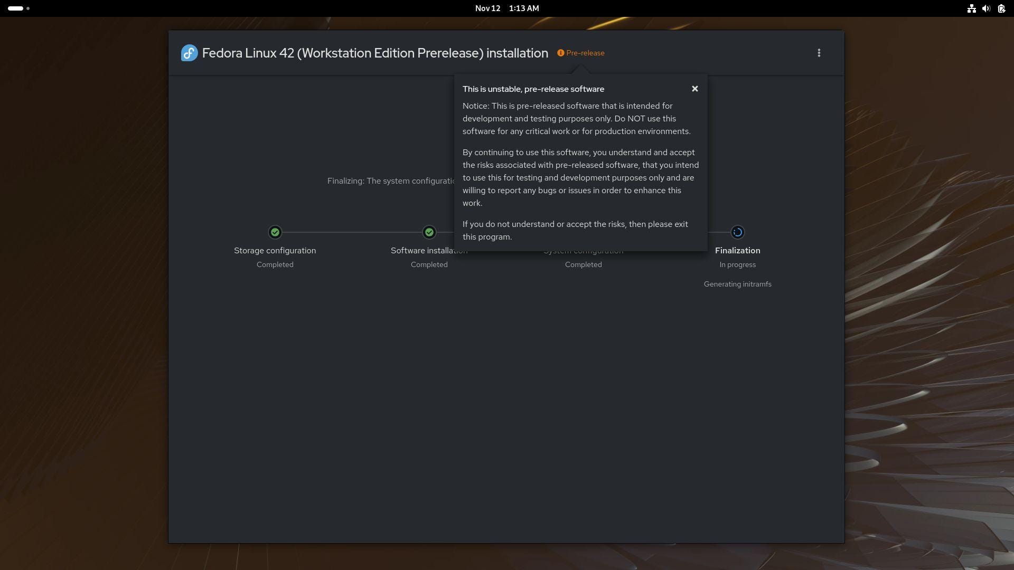Click the green check icon for Software installation
1014x570 pixels.
429,232
